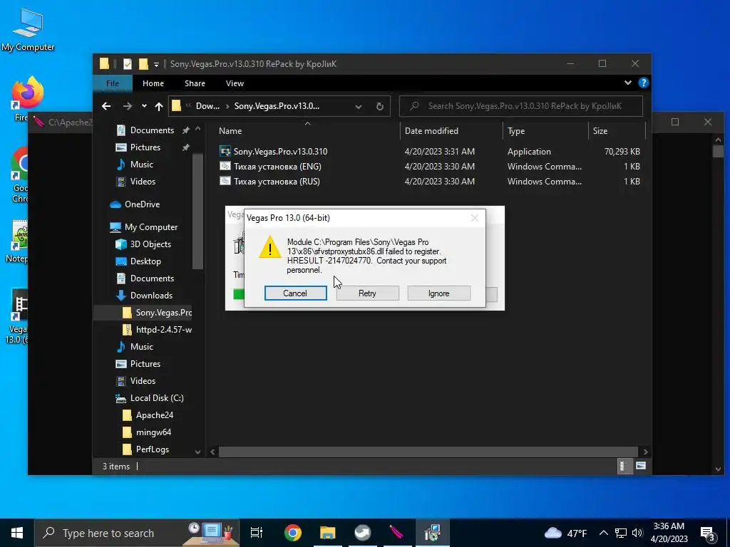
Task: Open pinned Pictures in Quick access
Action: pyautogui.click(x=145, y=147)
